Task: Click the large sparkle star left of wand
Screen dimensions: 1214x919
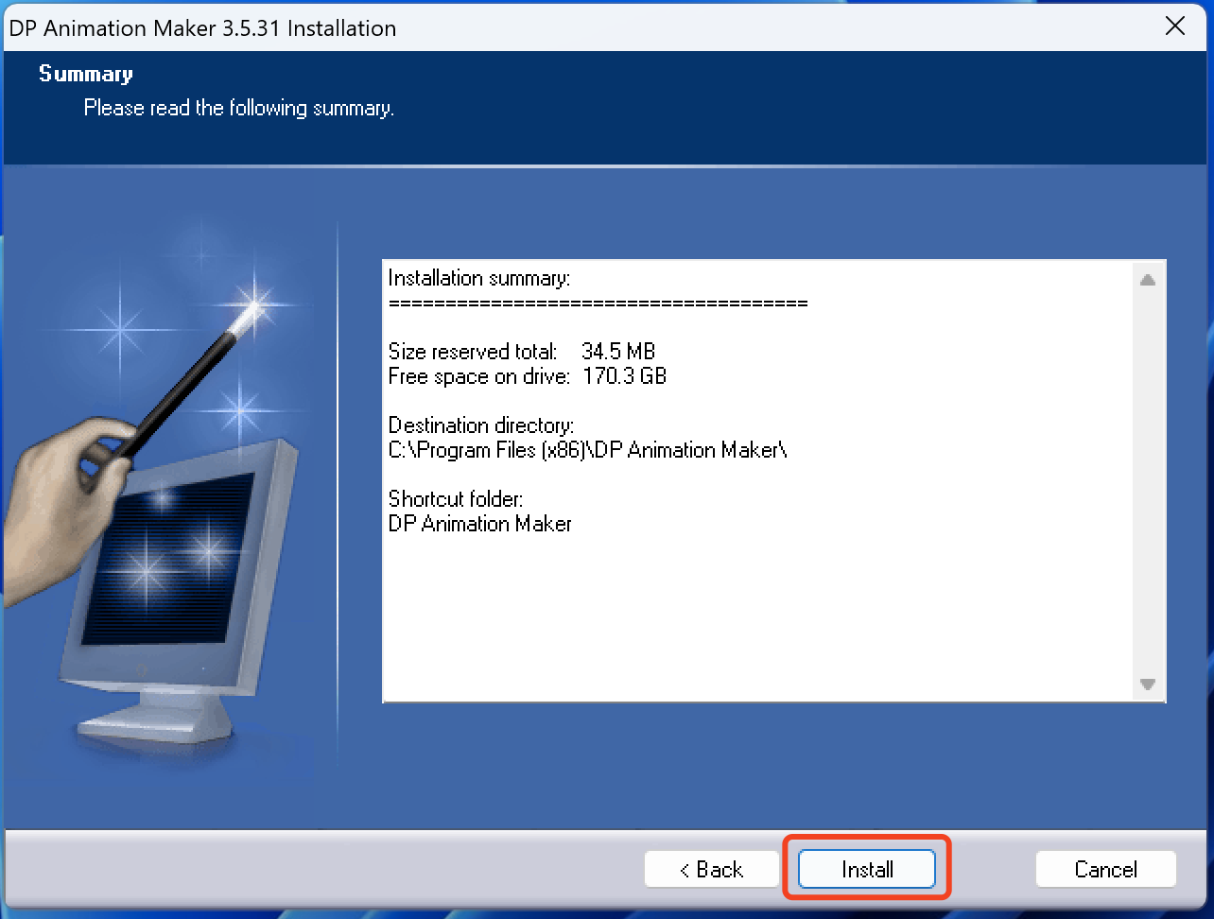Action: [x=121, y=329]
